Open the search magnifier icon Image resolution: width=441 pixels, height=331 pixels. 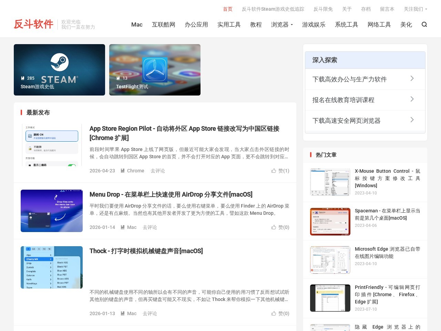pyautogui.click(x=424, y=24)
